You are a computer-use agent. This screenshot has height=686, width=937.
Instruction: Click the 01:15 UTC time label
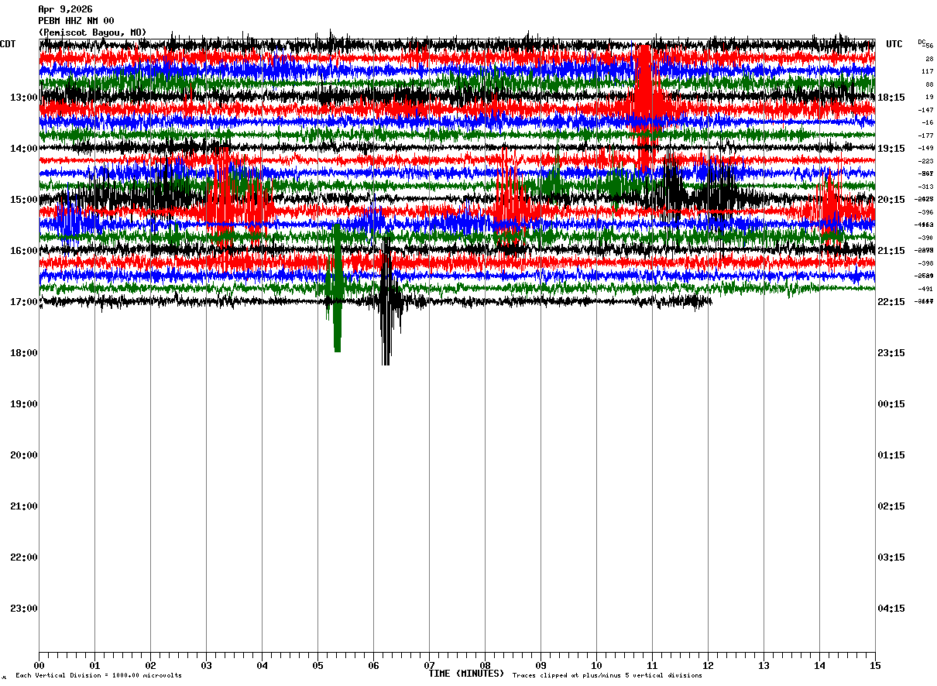pos(891,455)
